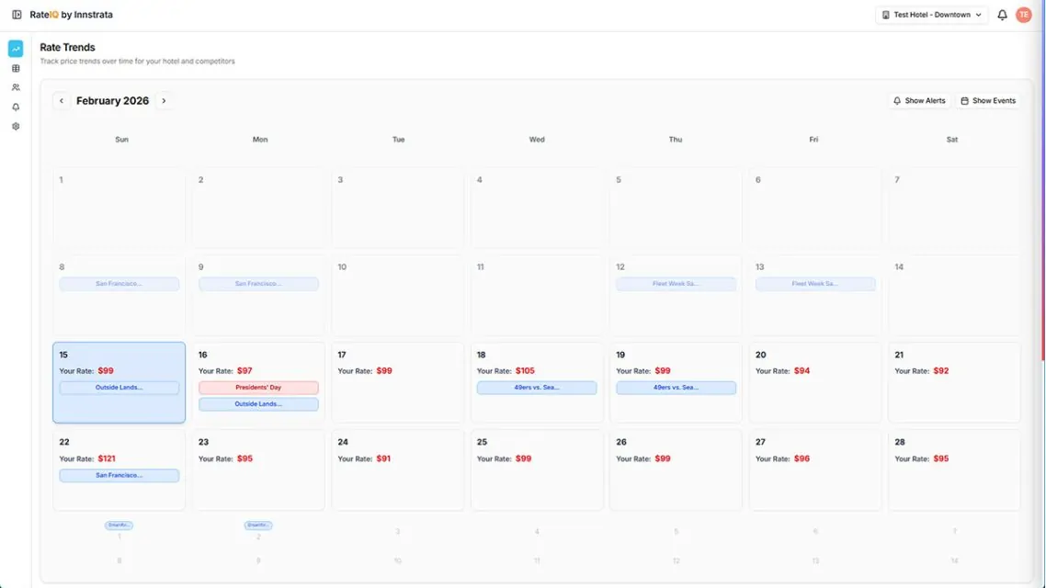Open the Test Hotel - Downtown property dropdown

click(x=931, y=14)
